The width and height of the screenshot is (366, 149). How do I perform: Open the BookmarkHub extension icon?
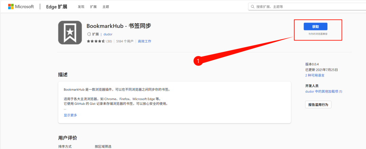tap(70, 32)
